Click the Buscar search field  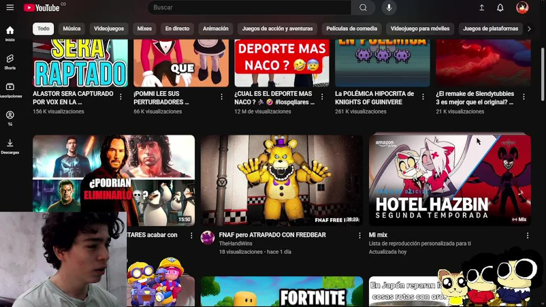coord(250,8)
